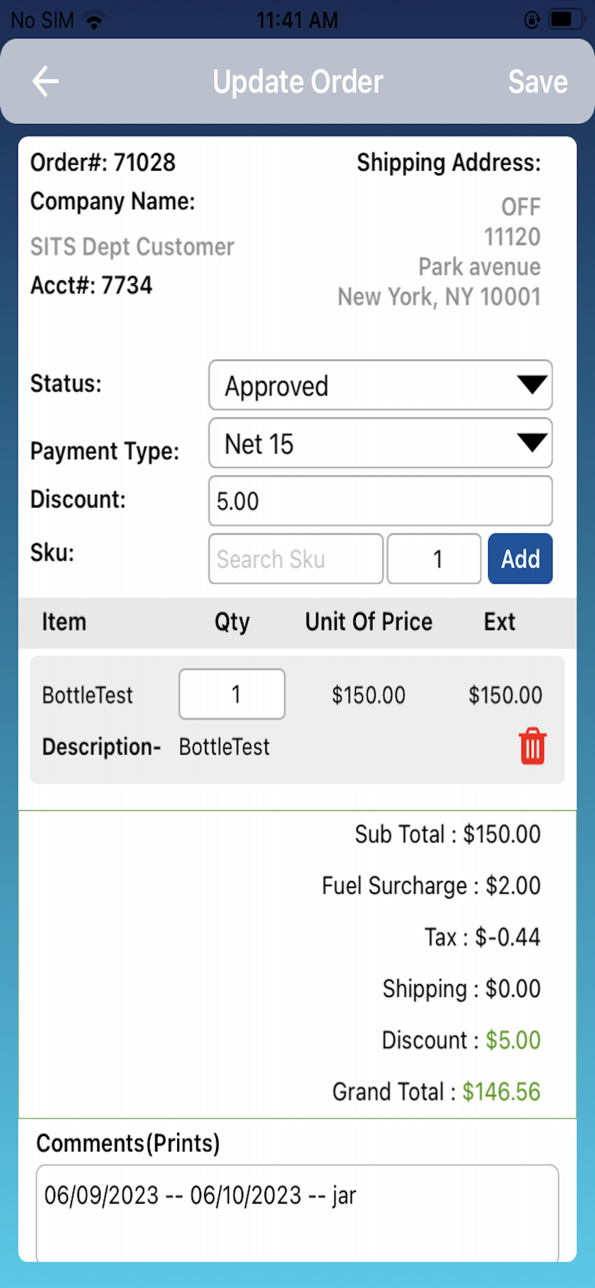Tap the Order# 71028 label
Image resolution: width=595 pixels, height=1288 pixels.
click(103, 163)
